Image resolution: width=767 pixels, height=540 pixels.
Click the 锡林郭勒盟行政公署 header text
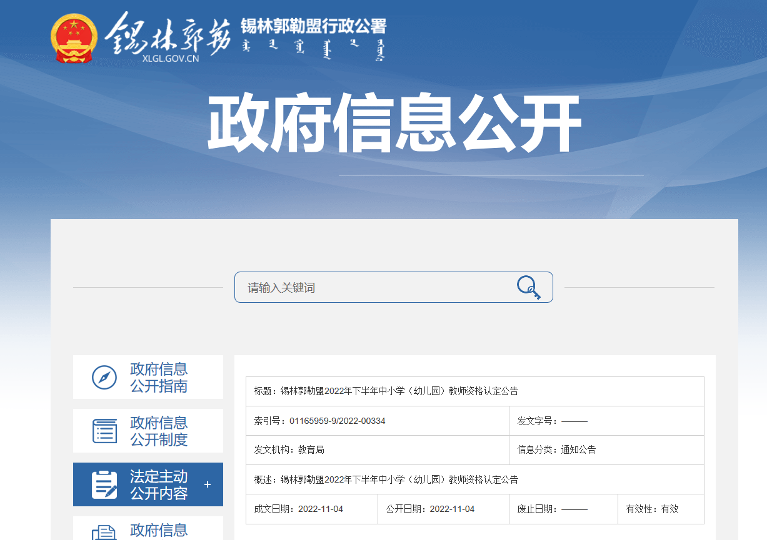pyautogui.click(x=313, y=26)
